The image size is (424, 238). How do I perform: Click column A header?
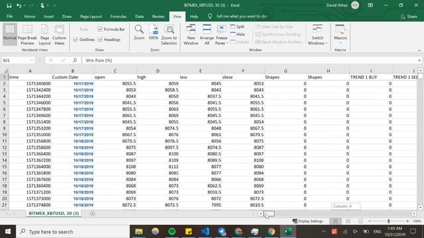pos(30,71)
